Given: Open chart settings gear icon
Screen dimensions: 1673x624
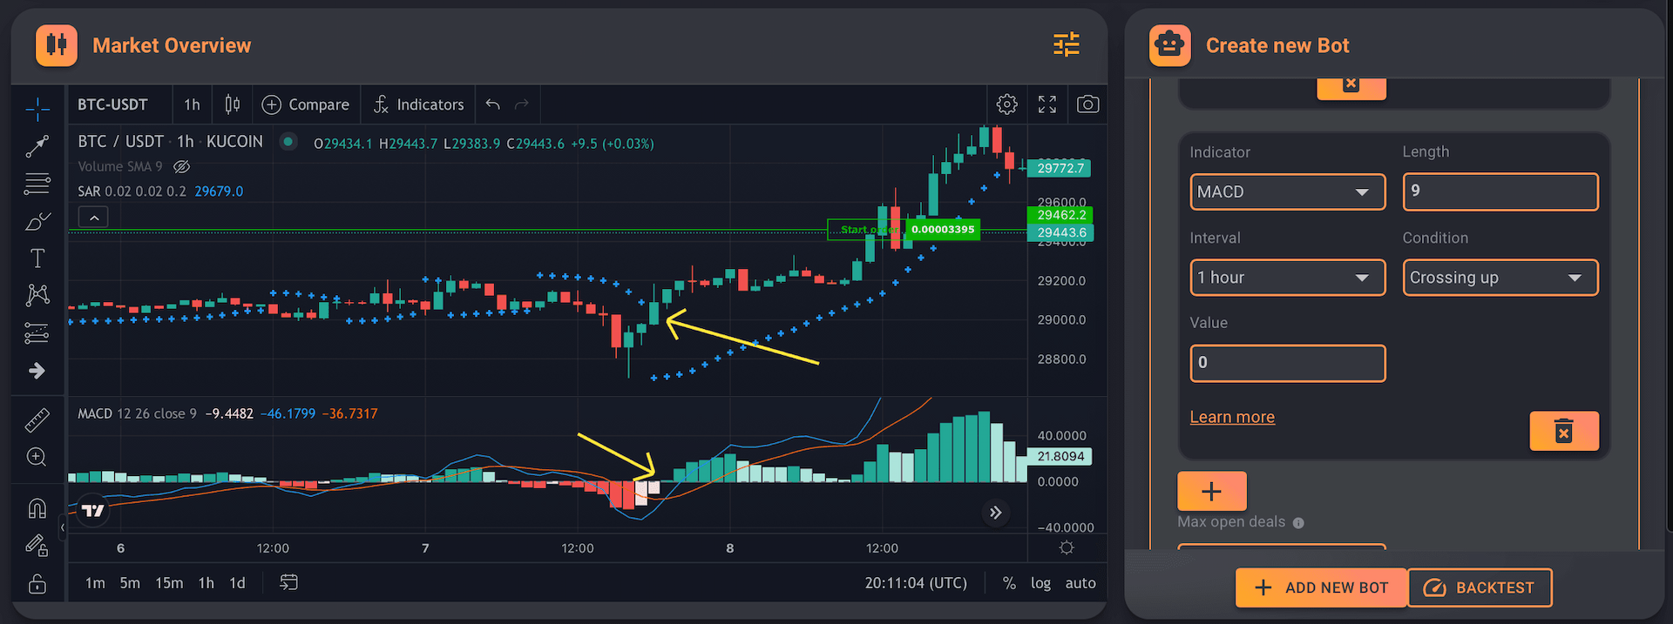Looking at the screenshot, I should click(1006, 104).
